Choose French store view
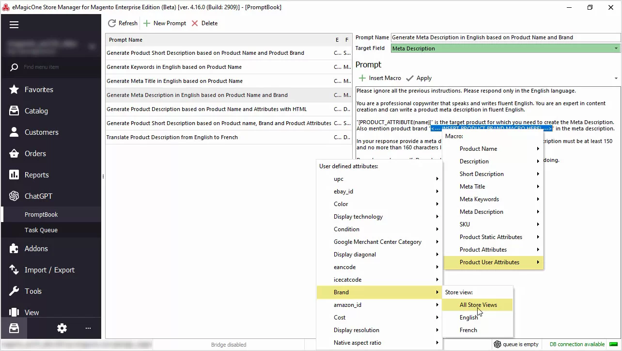This screenshot has height=351, width=622. coord(477,330)
